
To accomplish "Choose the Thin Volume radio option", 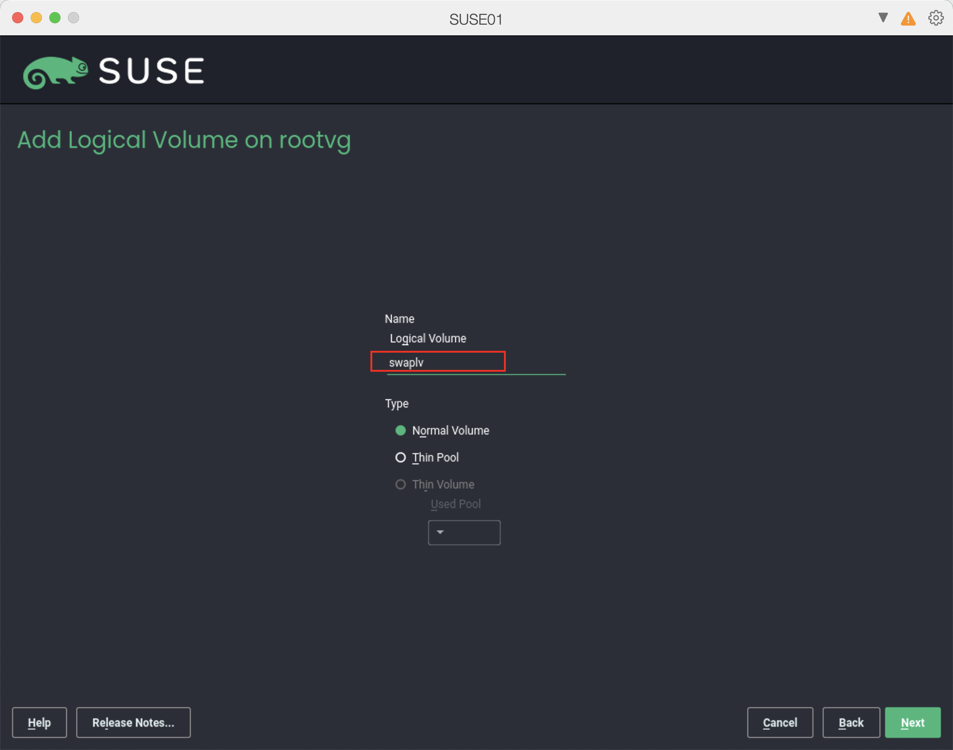I will [x=401, y=484].
